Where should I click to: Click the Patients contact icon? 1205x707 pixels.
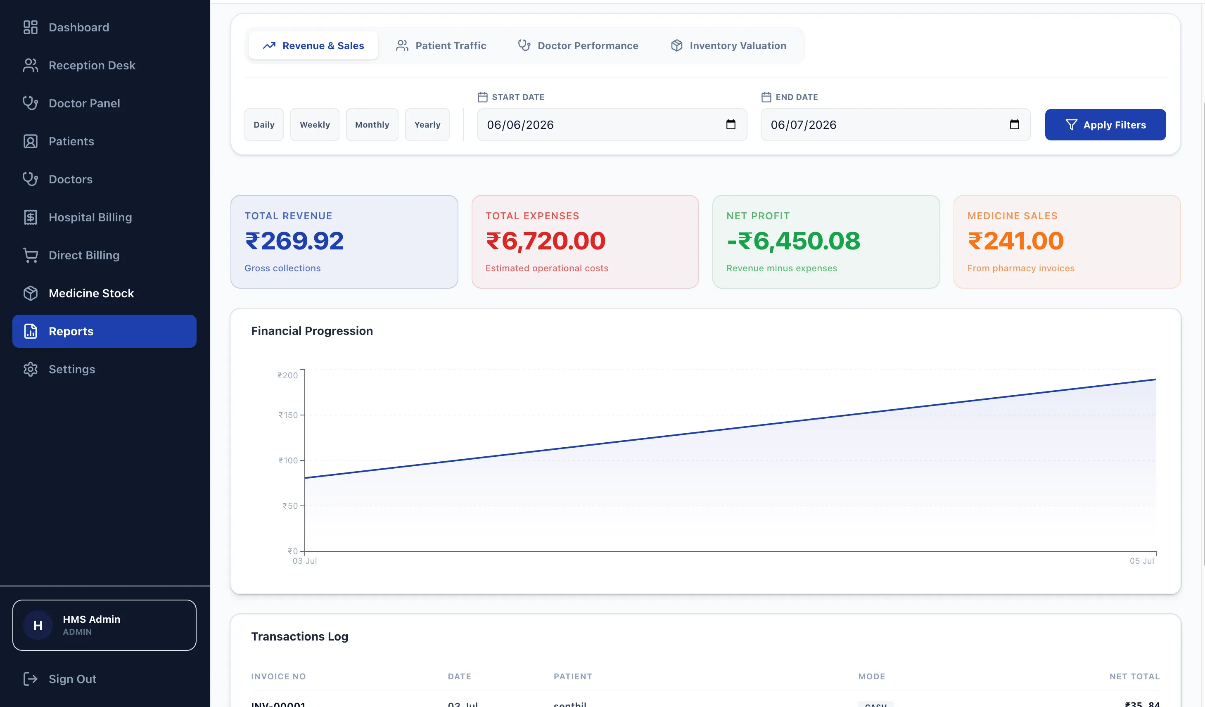click(30, 141)
